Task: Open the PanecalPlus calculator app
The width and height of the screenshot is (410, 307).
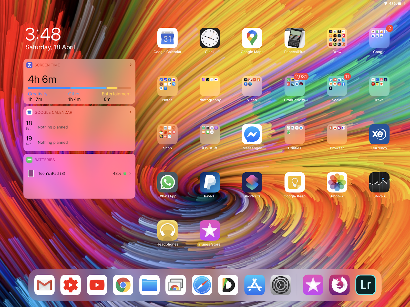Action: tap(294, 38)
